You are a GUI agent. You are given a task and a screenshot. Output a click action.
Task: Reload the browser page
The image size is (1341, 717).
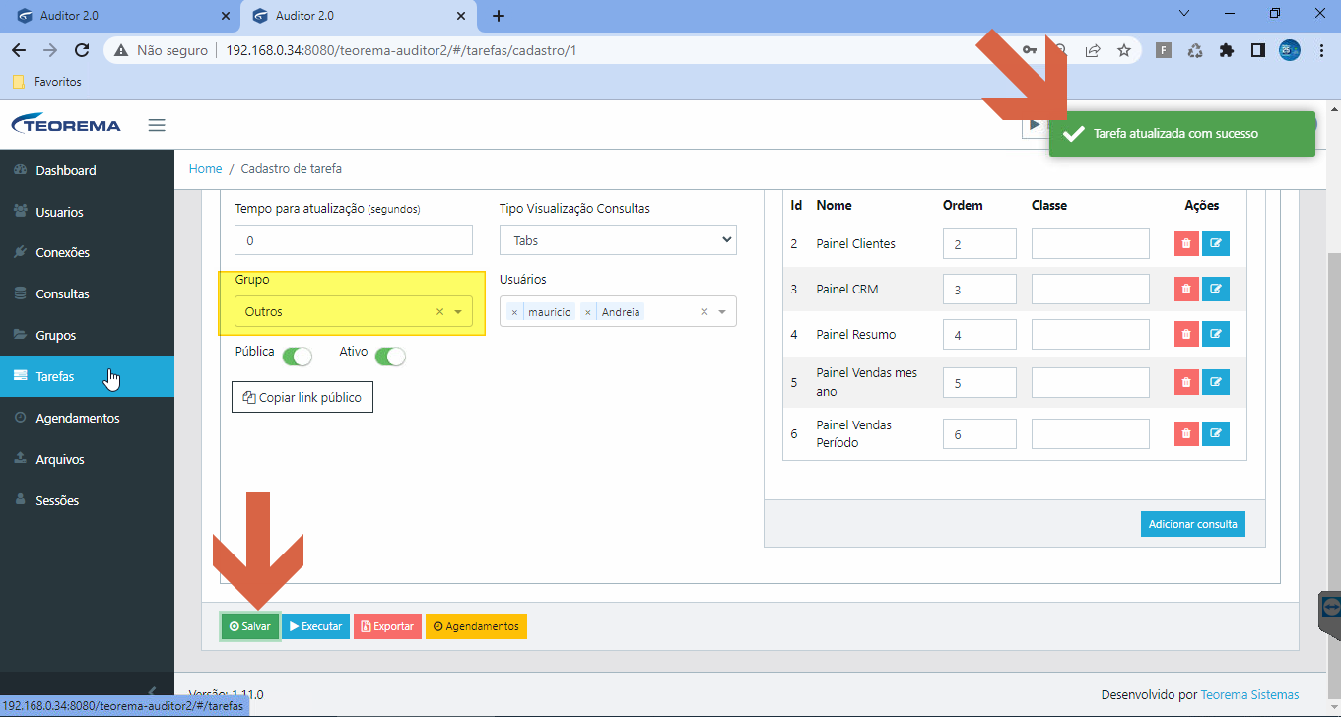tap(82, 50)
